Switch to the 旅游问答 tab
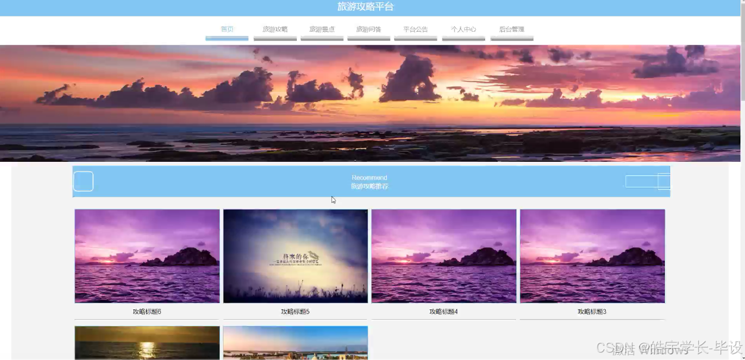 click(x=369, y=30)
